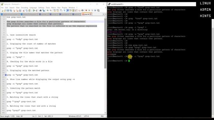Toggle the Monitoring eye icon
The image size is (214, 120).
click(83, 10)
